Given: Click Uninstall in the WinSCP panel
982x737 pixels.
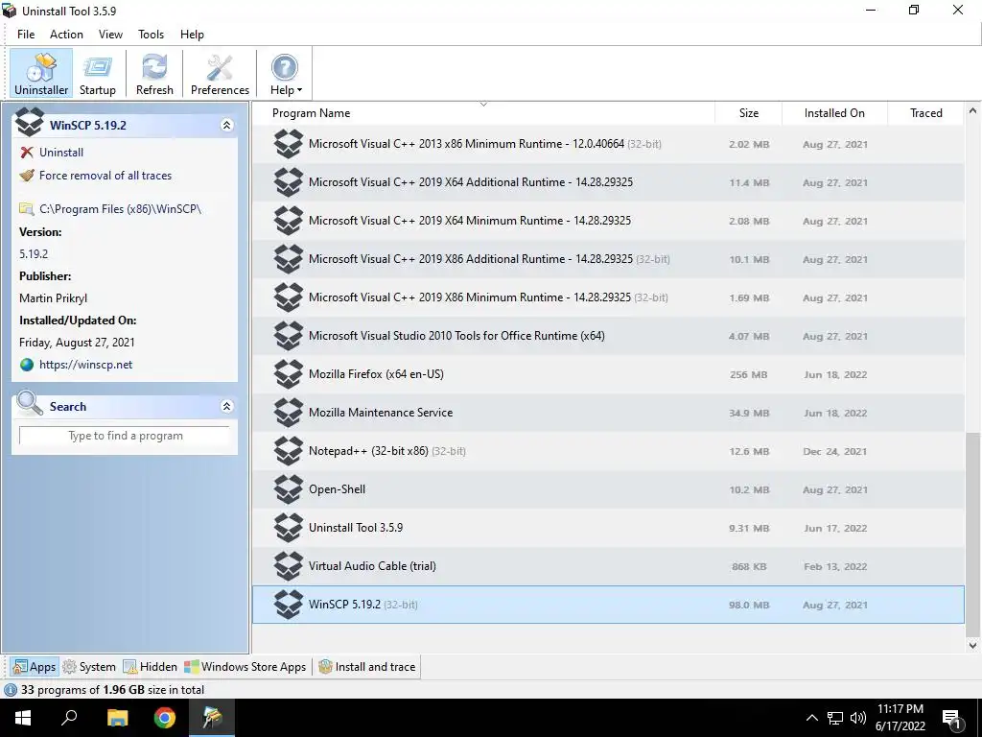Looking at the screenshot, I should click(x=60, y=153).
